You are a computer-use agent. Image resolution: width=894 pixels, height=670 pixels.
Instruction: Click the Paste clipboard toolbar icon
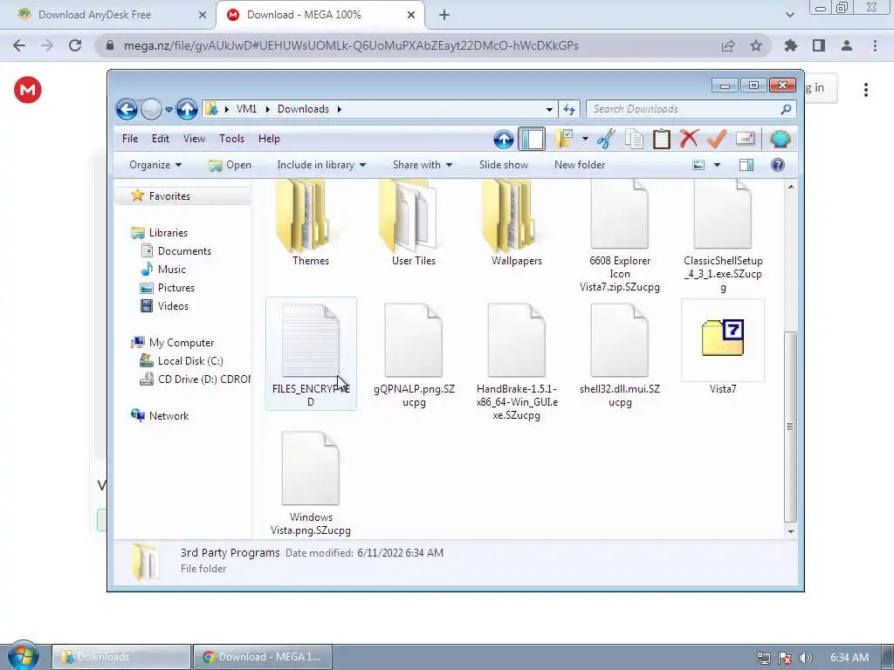pos(662,139)
